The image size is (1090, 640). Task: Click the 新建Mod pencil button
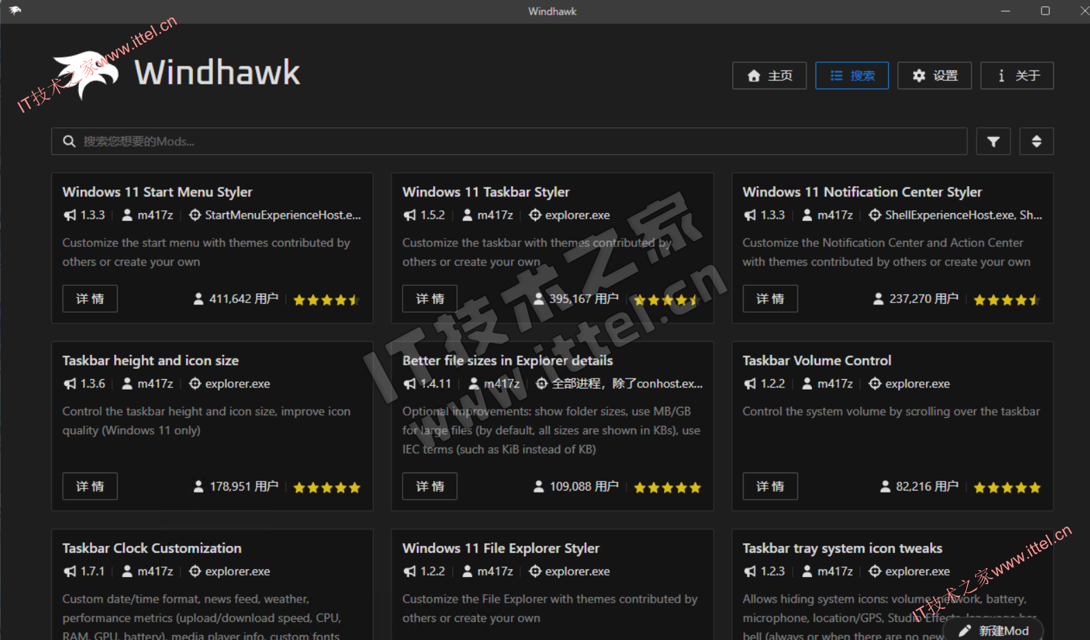(993, 630)
